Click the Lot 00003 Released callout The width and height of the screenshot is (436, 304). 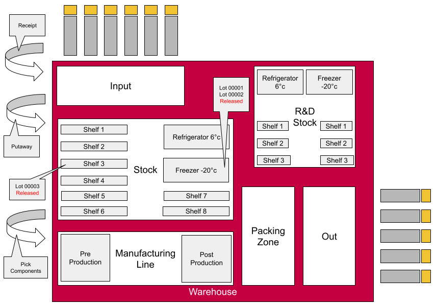click(x=27, y=190)
